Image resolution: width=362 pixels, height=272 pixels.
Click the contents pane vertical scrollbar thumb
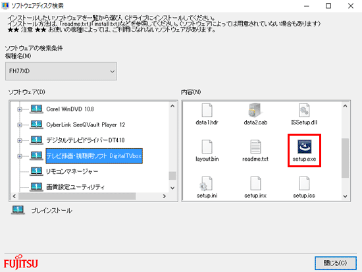[x=345, y=158]
